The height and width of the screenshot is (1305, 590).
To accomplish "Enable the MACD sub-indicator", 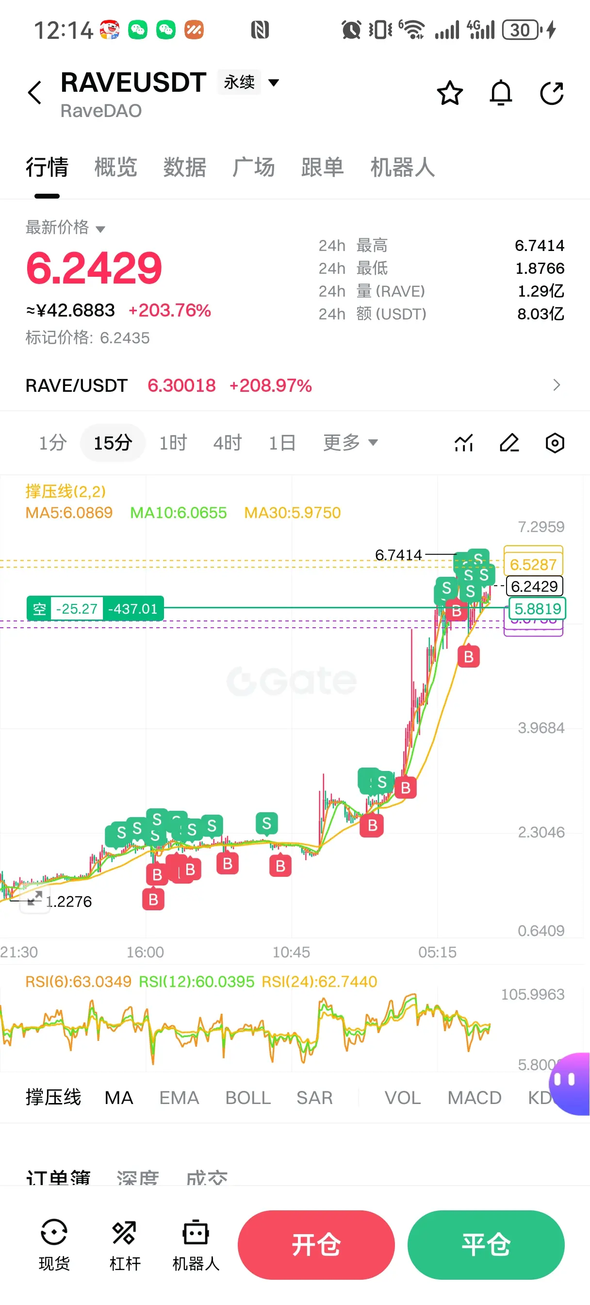I will pyautogui.click(x=475, y=1097).
